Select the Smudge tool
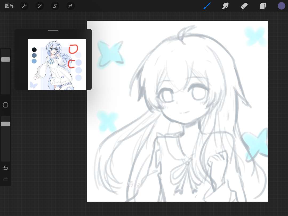 [x=226, y=6]
